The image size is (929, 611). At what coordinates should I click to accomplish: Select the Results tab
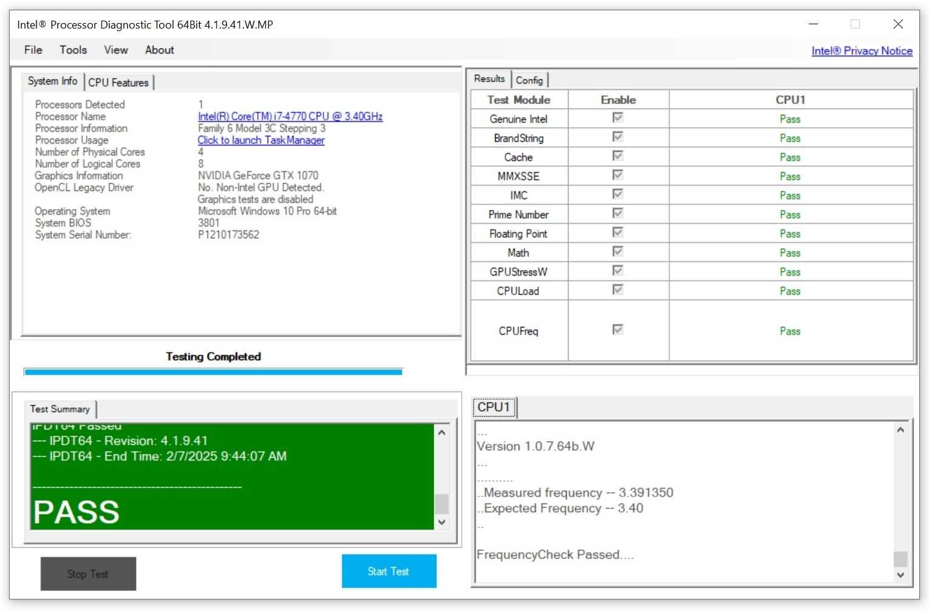coord(489,79)
